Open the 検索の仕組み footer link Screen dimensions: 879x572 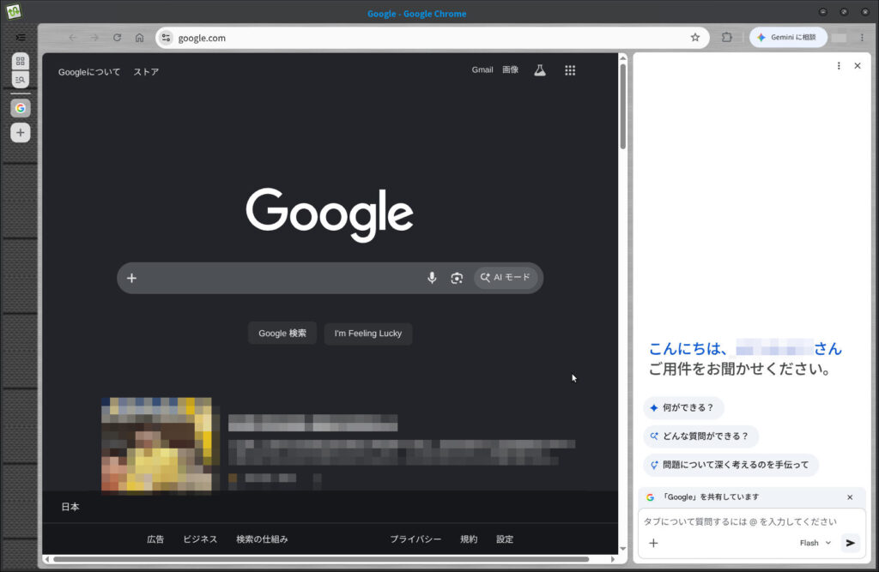(262, 539)
